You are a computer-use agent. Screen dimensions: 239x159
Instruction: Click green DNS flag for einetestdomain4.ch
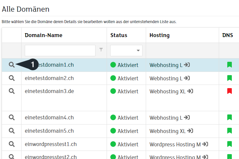[230, 117]
